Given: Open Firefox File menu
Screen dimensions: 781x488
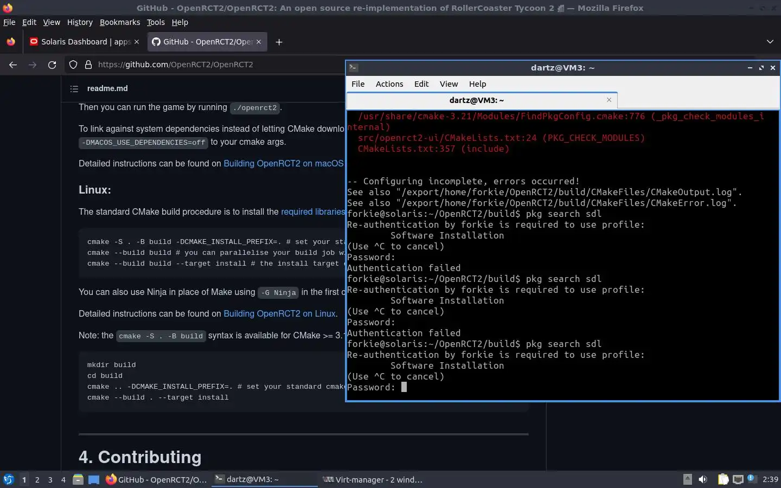Looking at the screenshot, I should point(9,22).
